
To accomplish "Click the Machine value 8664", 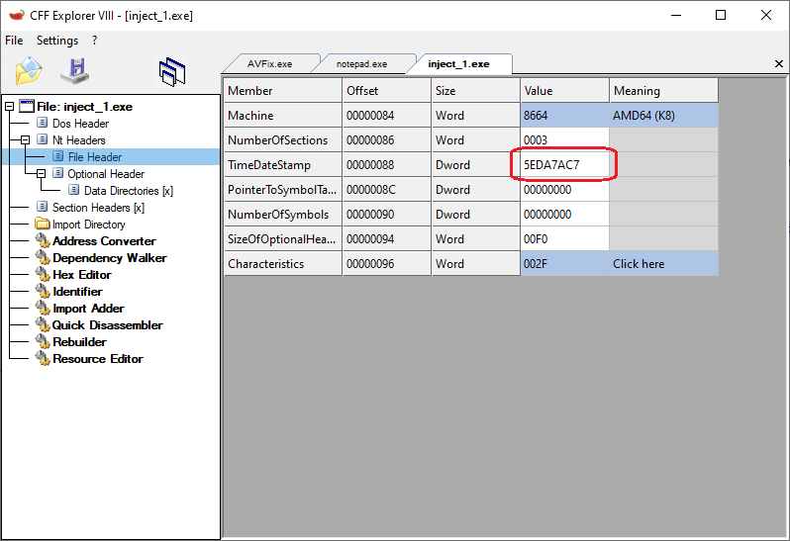I will [x=565, y=116].
